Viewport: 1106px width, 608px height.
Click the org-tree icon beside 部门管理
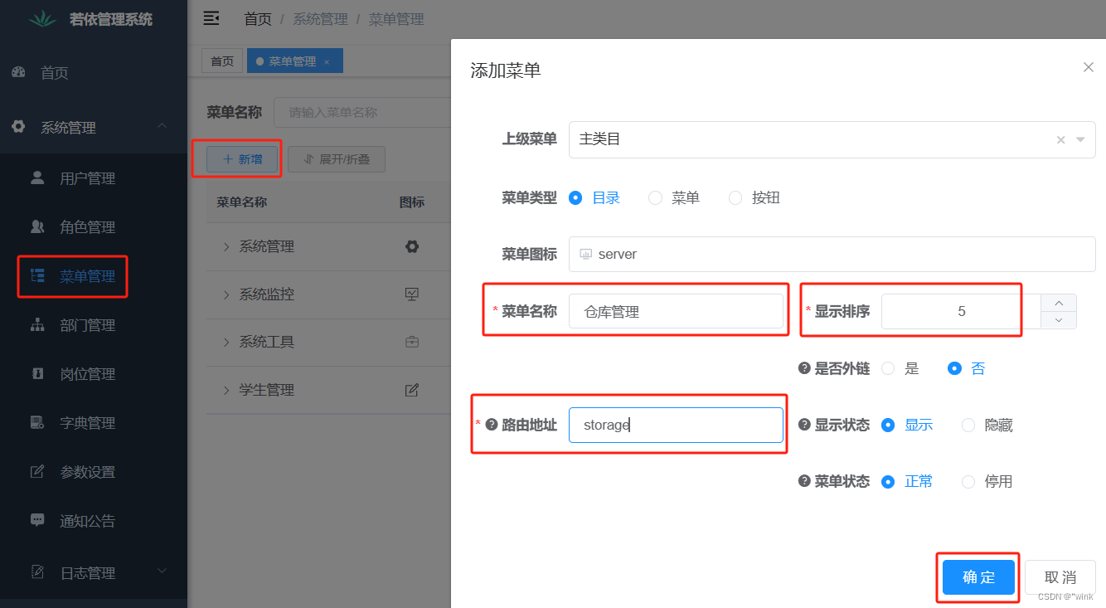pos(37,324)
